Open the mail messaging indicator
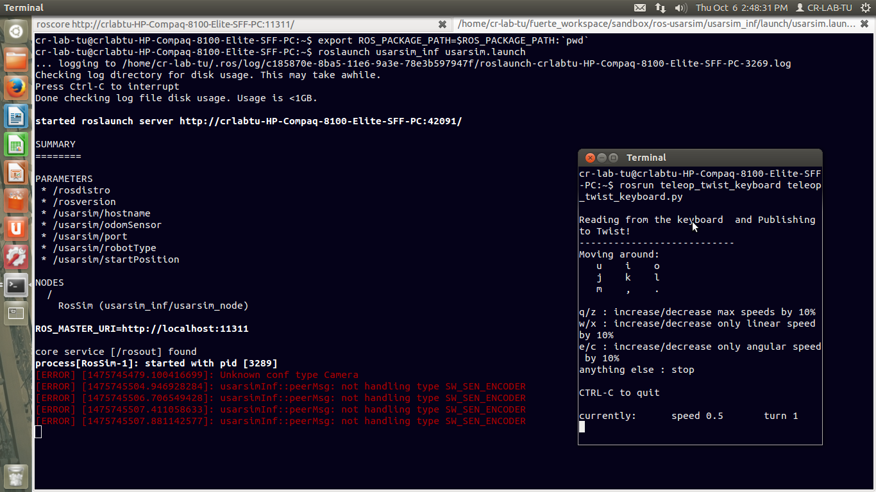Screen dimensions: 876x492 [x=640, y=8]
